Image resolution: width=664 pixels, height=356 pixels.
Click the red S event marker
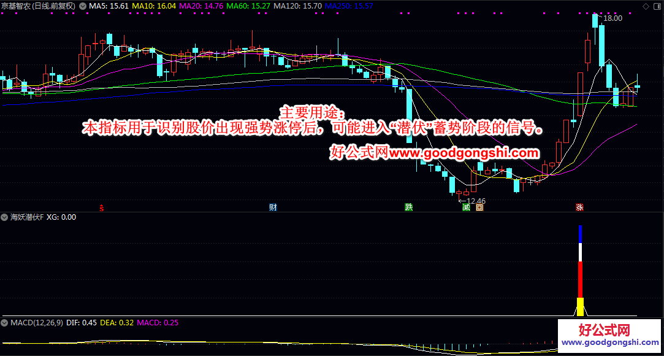coord(102,207)
